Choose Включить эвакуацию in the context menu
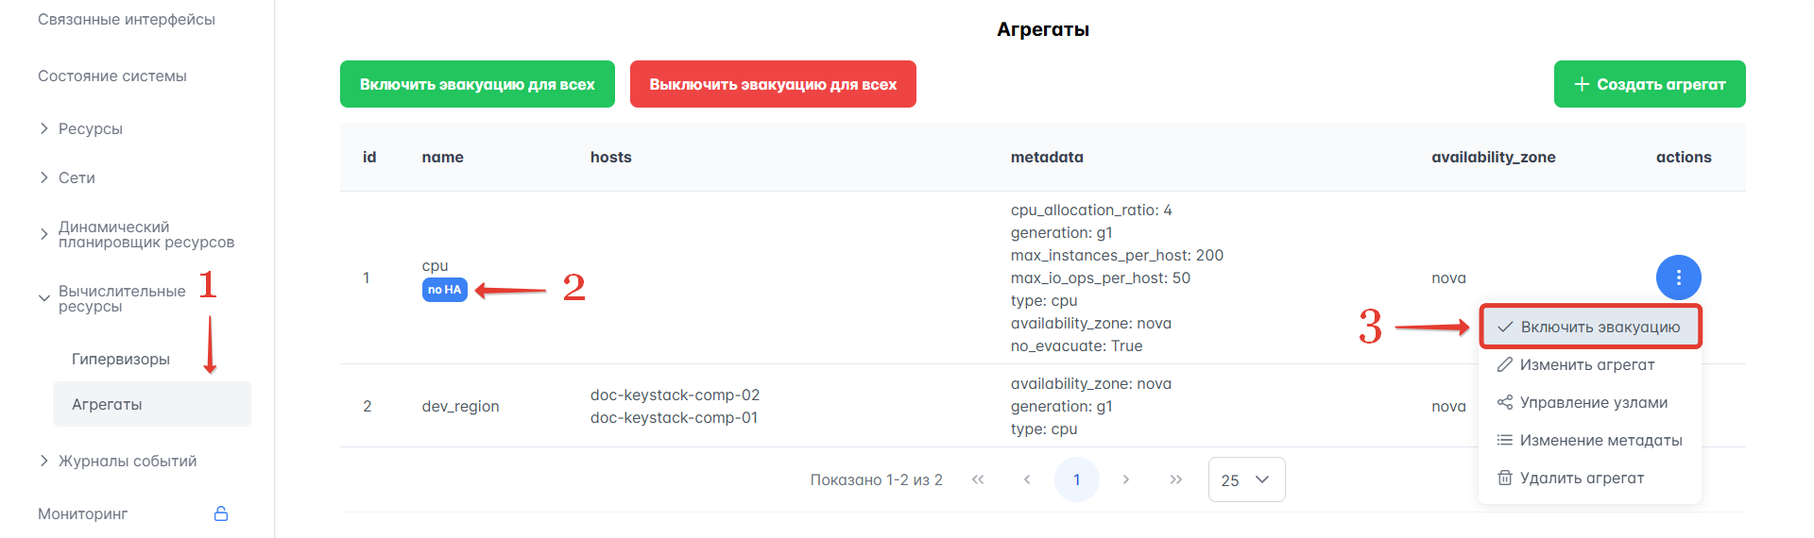 [1600, 327]
